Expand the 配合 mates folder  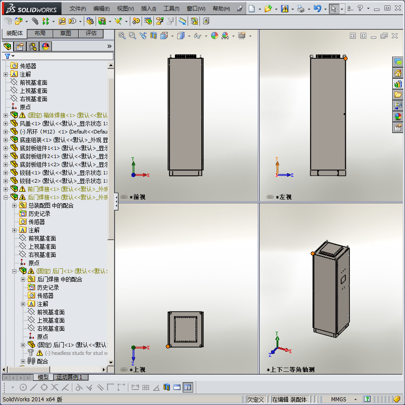tap(23, 361)
